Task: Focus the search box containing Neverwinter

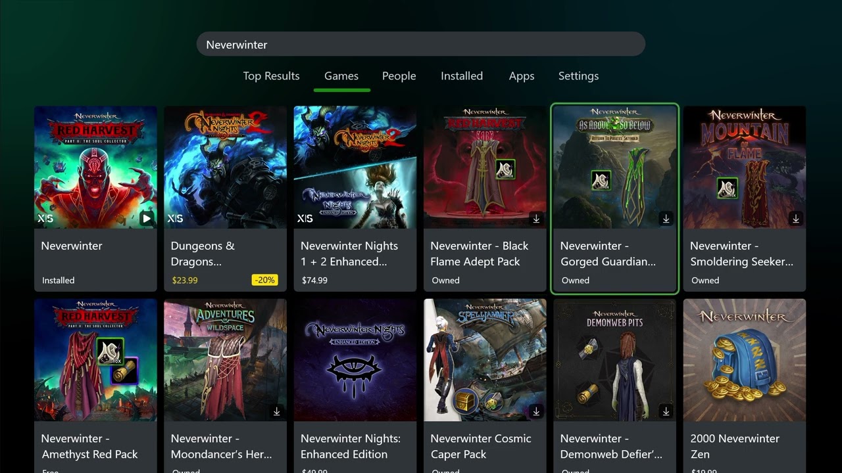Action: coord(421,45)
